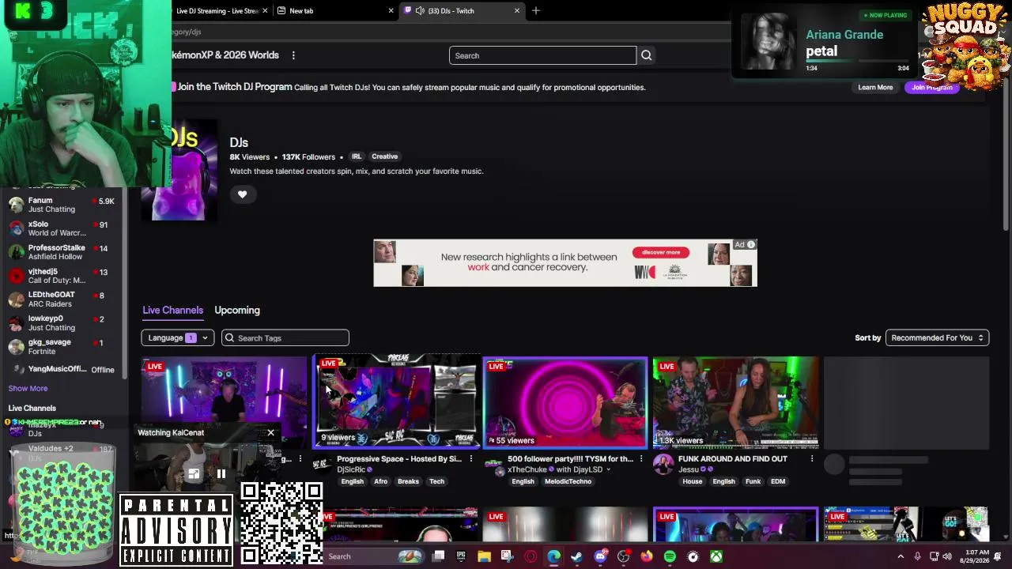1012x569 pixels.
Task: Open the Jessu channel link
Action: (x=689, y=469)
